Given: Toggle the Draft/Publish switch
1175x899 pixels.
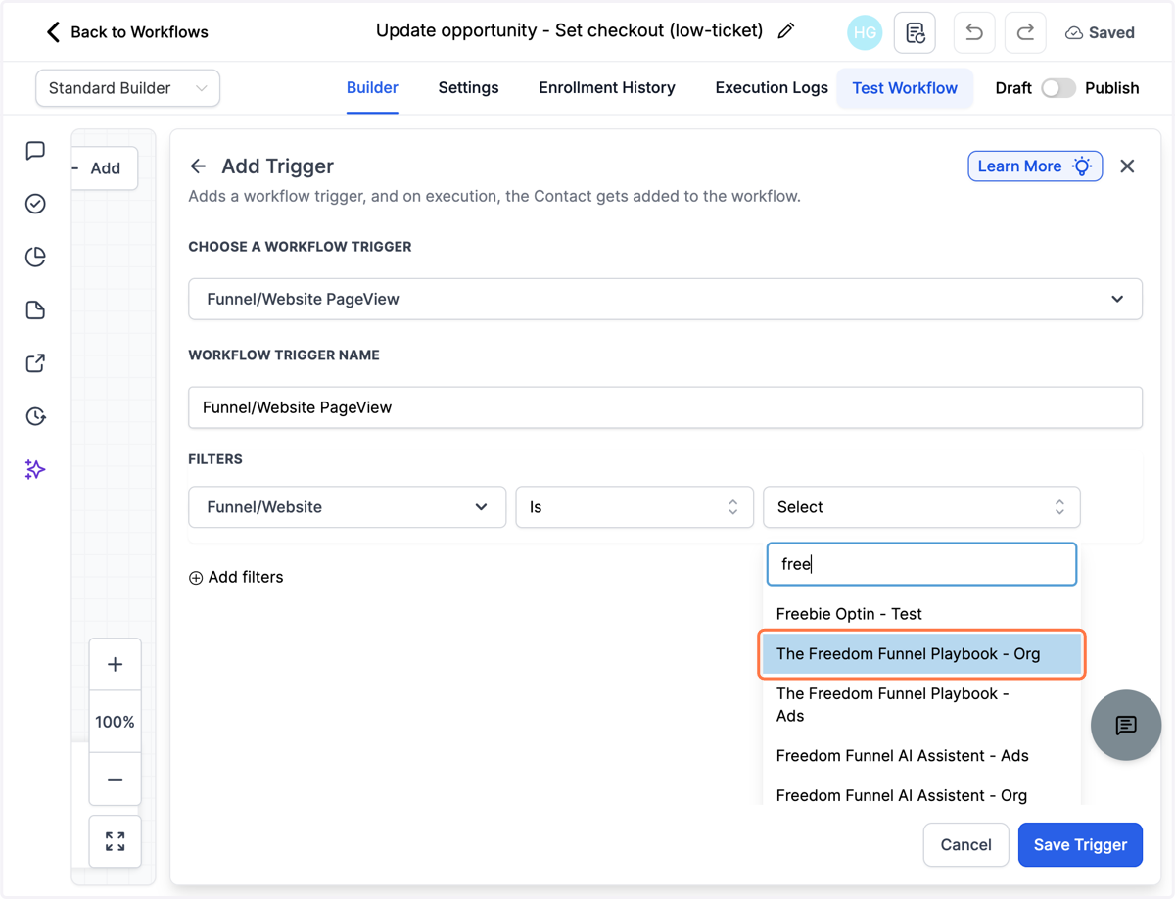Looking at the screenshot, I should pos(1057,88).
